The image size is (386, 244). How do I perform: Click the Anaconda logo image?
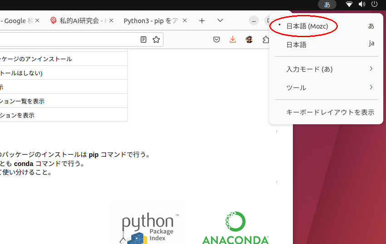pyautogui.click(x=235, y=228)
